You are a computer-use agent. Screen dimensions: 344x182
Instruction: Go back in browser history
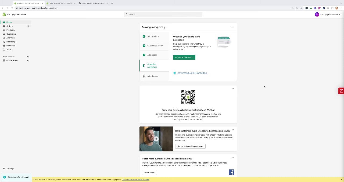3,8
